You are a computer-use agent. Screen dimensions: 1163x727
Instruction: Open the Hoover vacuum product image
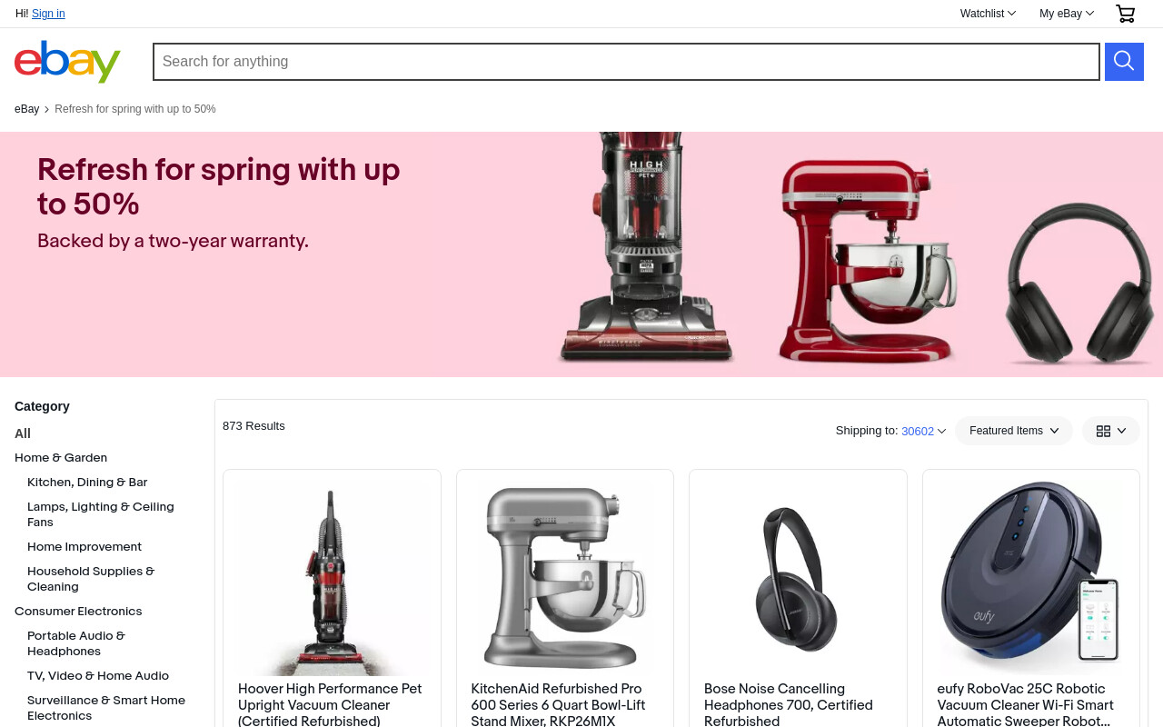click(332, 579)
